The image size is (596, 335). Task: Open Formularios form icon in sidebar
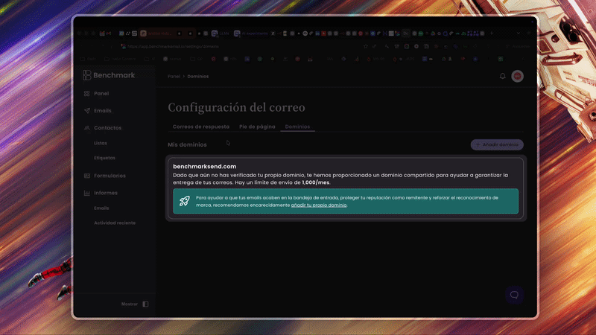(86, 176)
